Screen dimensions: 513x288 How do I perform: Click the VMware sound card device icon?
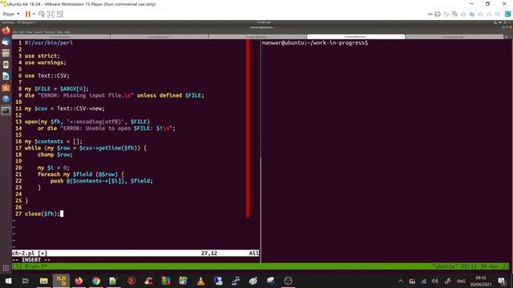click(472, 14)
